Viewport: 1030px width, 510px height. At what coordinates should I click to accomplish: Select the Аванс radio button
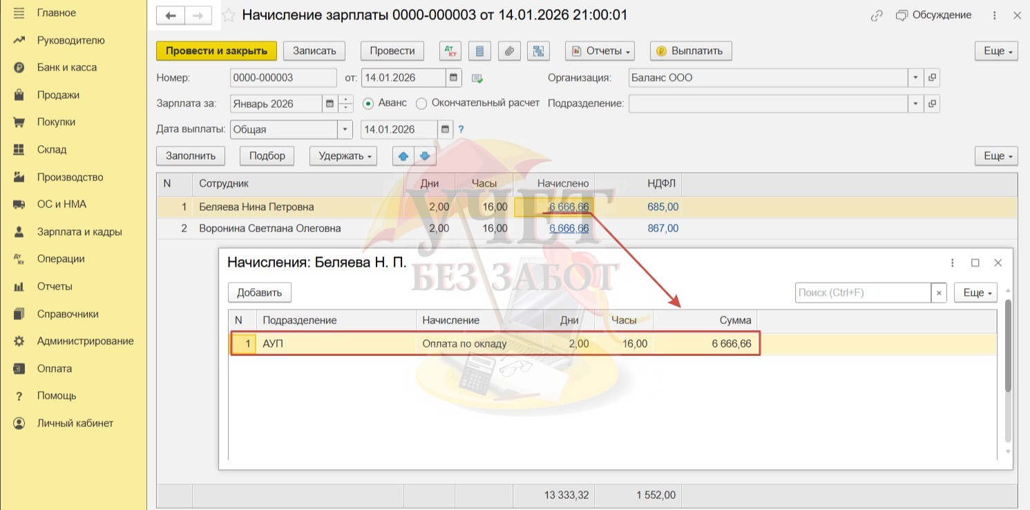368,104
